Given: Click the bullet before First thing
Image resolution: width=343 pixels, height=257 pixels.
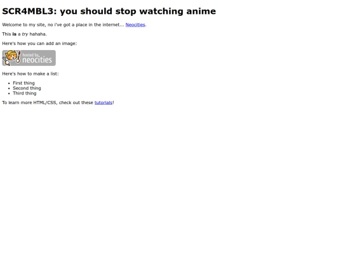Looking at the screenshot, I should point(9,84).
